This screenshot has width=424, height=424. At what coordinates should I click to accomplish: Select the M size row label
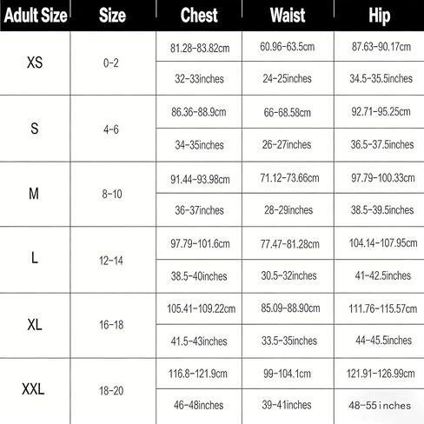[x=34, y=194]
